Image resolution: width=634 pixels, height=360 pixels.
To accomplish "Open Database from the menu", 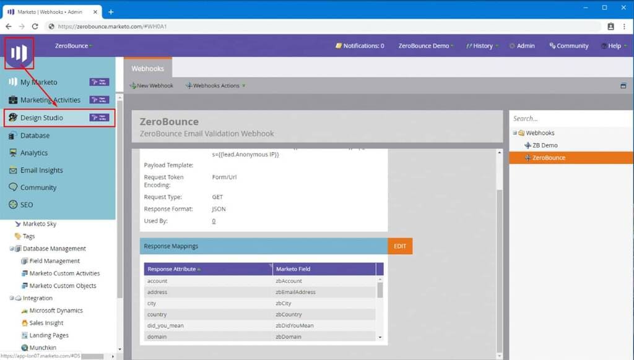I will click(35, 135).
